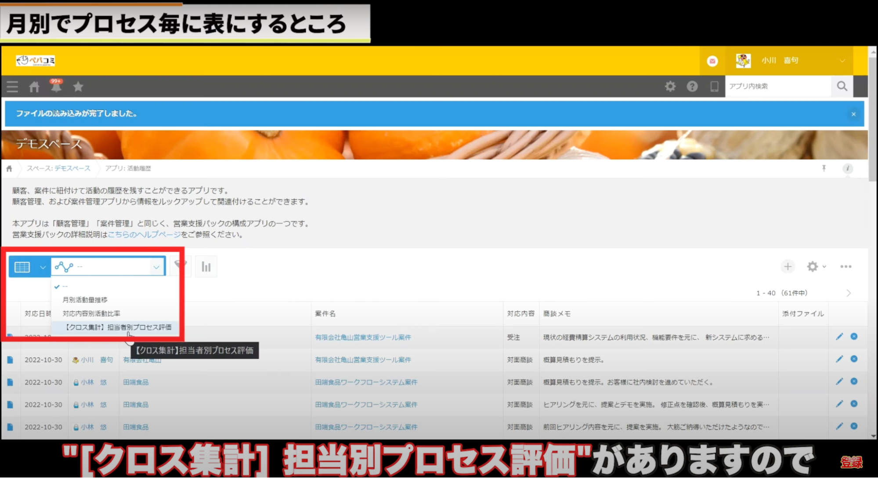The width and height of the screenshot is (878, 478).
Task: Open the graph selection dropdown chevron
Action: (x=156, y=267)
